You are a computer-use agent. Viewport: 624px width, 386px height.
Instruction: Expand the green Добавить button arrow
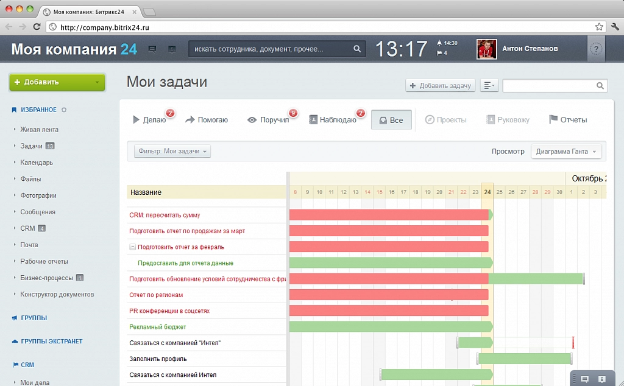[97, 82]
